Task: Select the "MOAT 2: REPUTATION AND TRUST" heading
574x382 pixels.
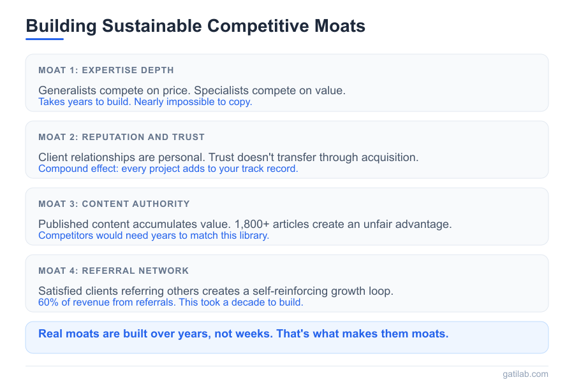Action: (x=121, y=137)
